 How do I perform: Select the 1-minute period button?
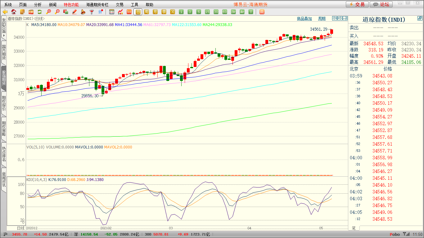click(181, 12)
